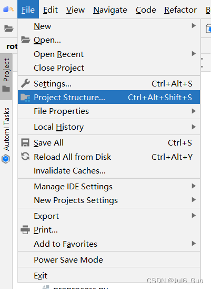Expand the Manage IDE Settings submenu

click(x=109, y=186)
